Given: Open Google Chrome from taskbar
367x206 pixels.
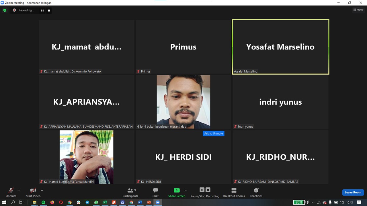Looking at the screenshot, I should coord(70,202).
